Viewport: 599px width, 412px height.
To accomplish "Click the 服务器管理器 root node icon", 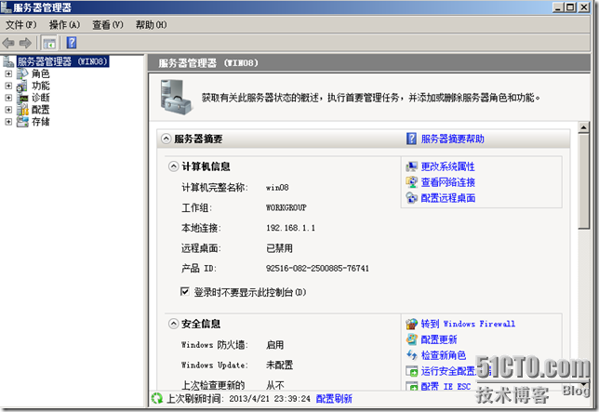I will tap(8, 61).
